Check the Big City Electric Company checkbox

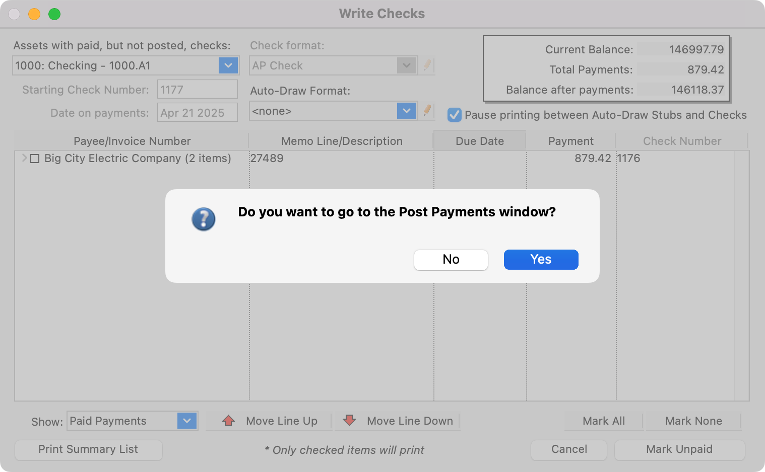click(35, 159)
